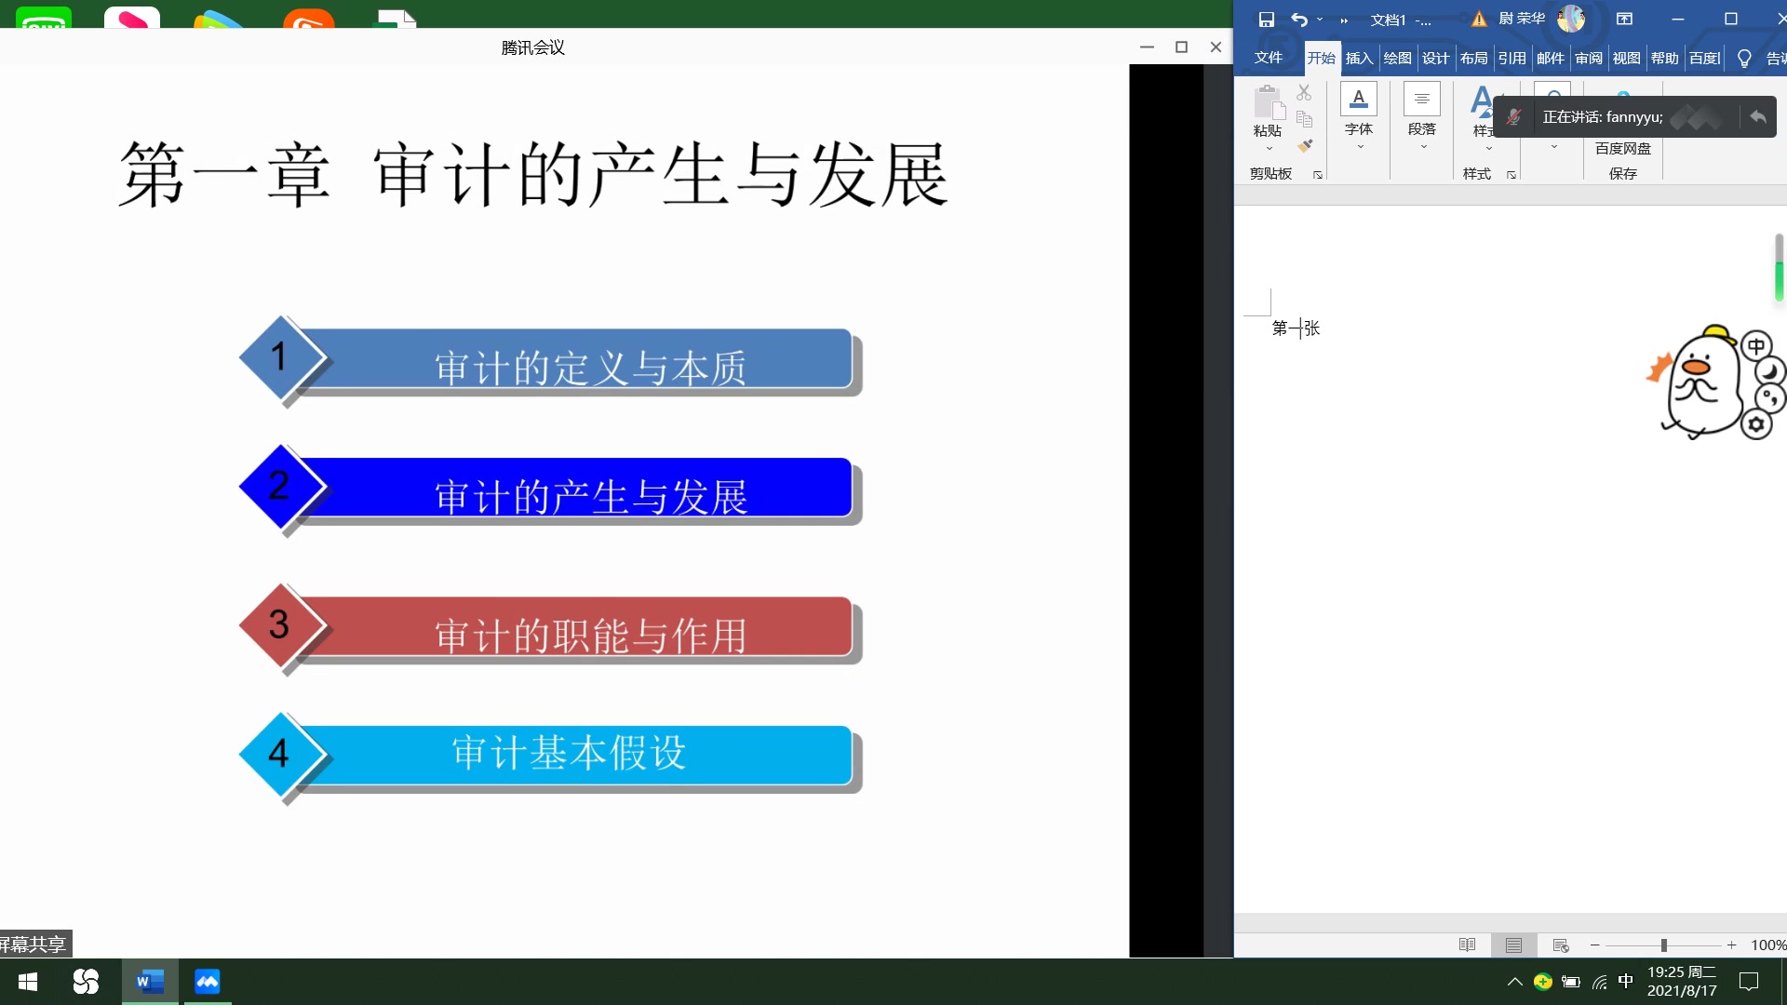Open the Paste dropdown arrow

coord(1270,148)
